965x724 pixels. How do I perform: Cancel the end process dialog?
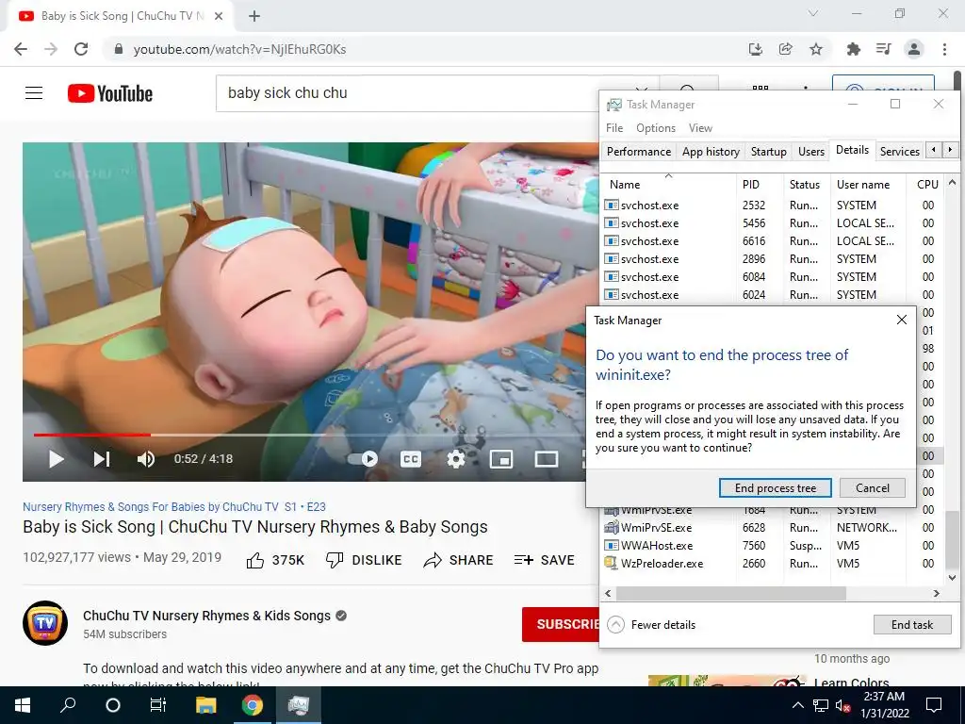pos(872,488)
